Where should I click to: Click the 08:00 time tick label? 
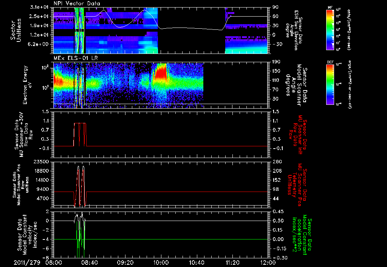coord(54,262)
